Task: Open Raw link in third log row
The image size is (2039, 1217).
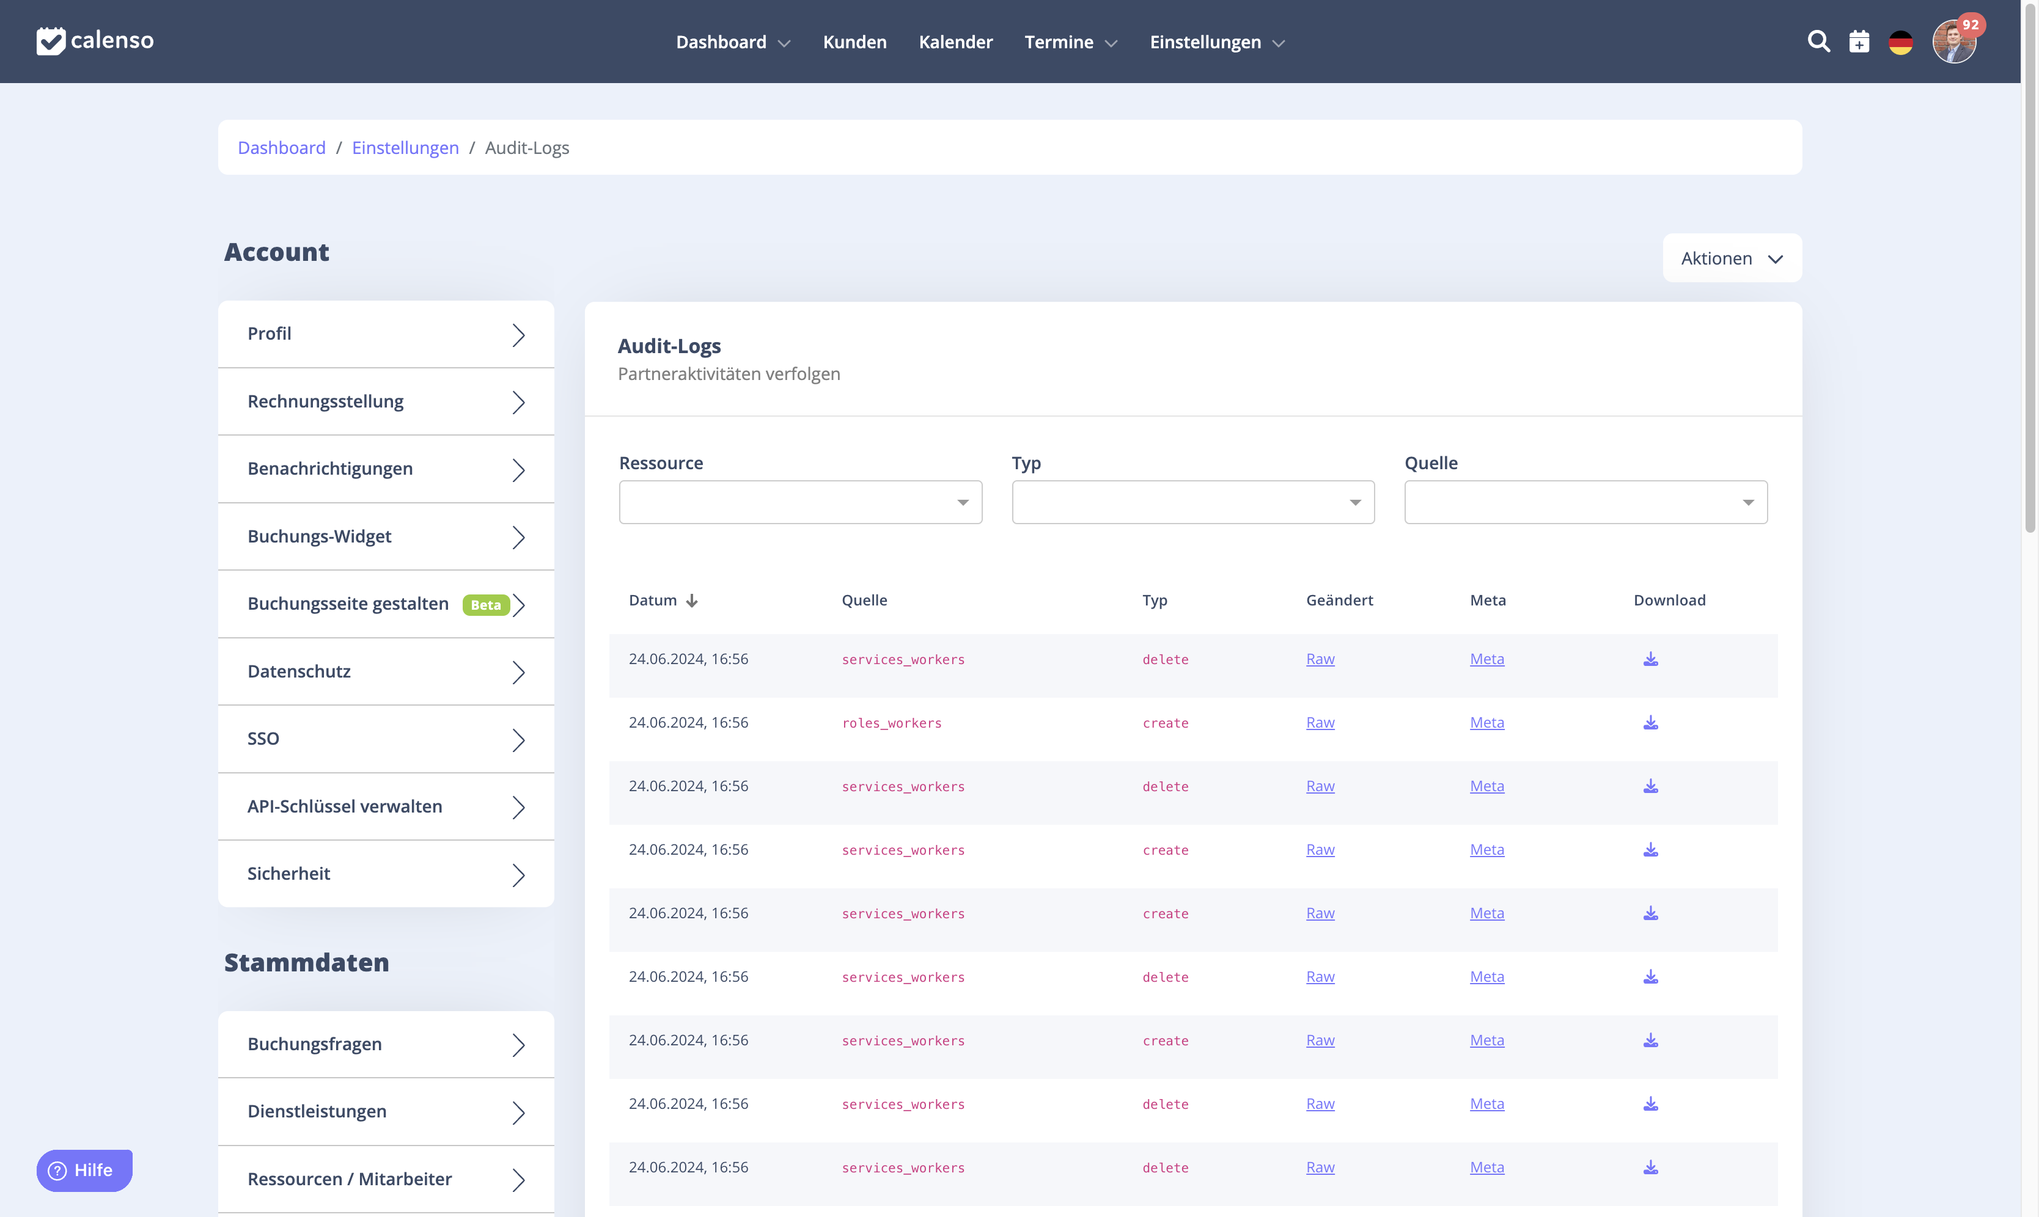Action: (x=1320, y=786)
